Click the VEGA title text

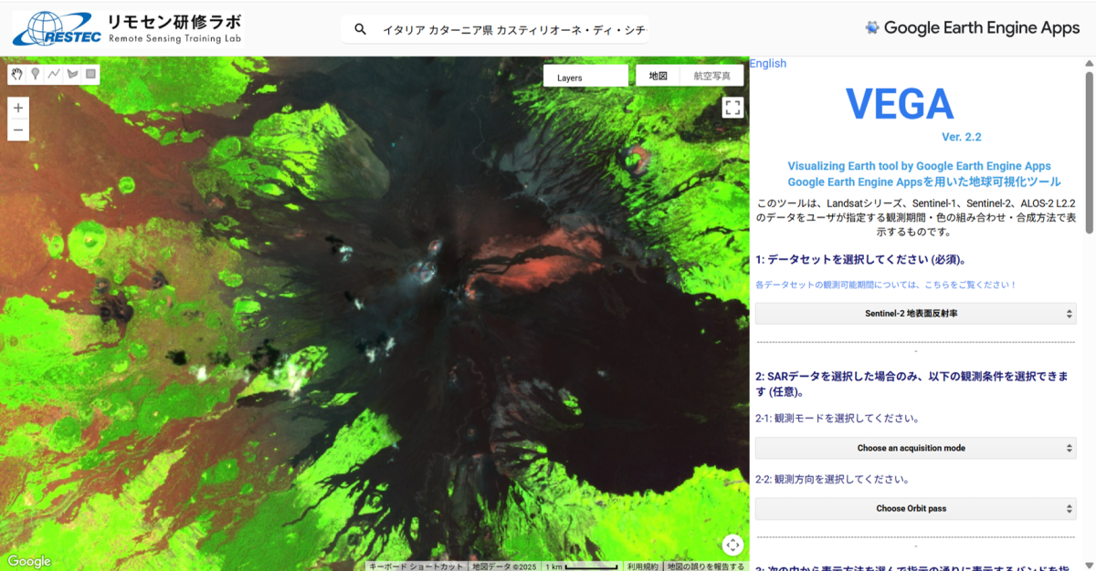[x=900, y=104]
